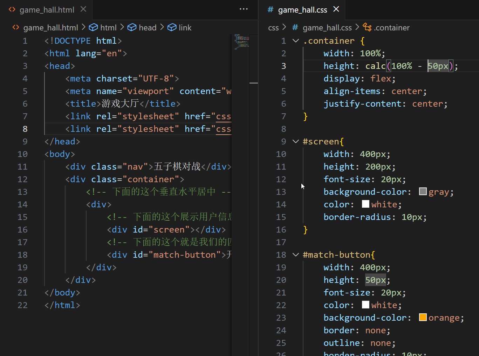
Task: Click the #screen selector text
Action: point(321,142)
